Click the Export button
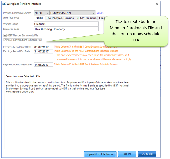Viewport: 170px width, 159px height. point(127,154)
